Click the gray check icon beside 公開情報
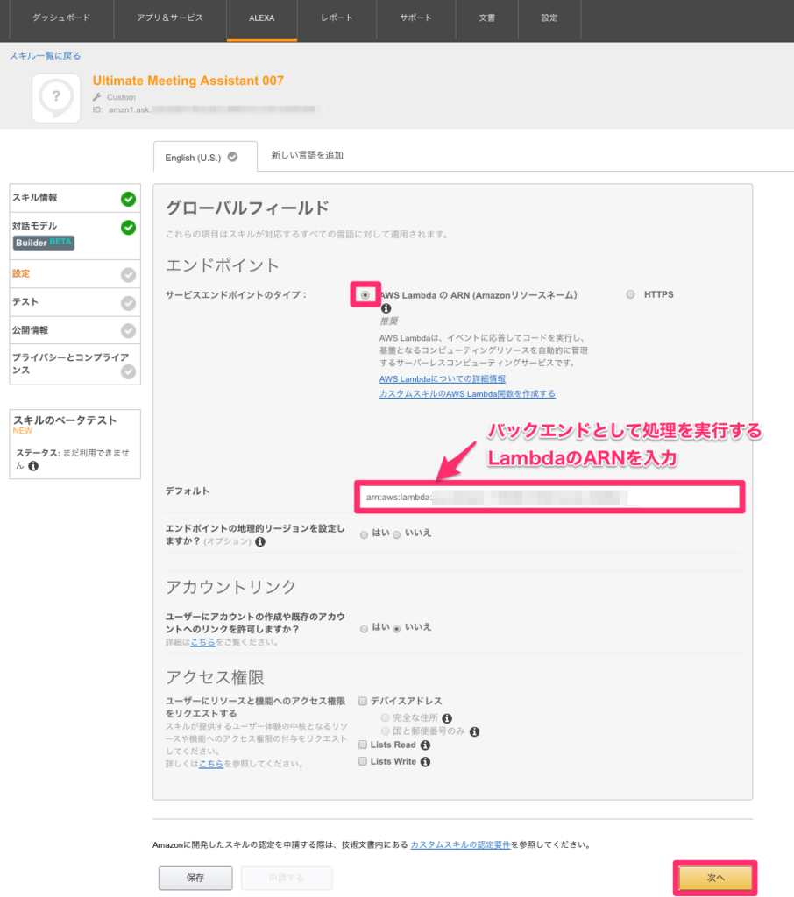794x897 pixels. [128, 330]
